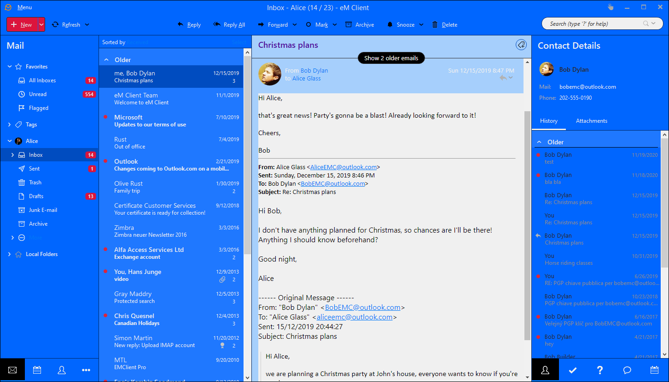669x382 pixels.
Task: Click the Snooze bell button
Action: [x=401, y=25]
